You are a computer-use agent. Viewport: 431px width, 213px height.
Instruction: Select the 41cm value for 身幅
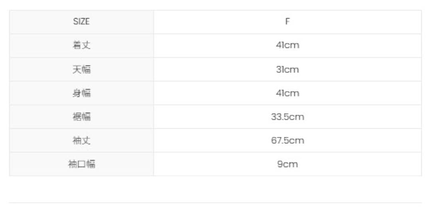pos(287,93)
